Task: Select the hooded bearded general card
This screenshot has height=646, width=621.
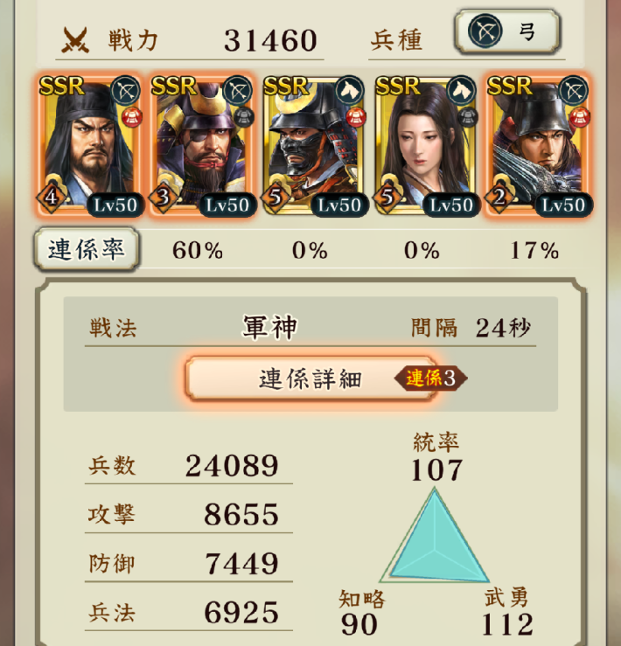Action: pos(88,145)
